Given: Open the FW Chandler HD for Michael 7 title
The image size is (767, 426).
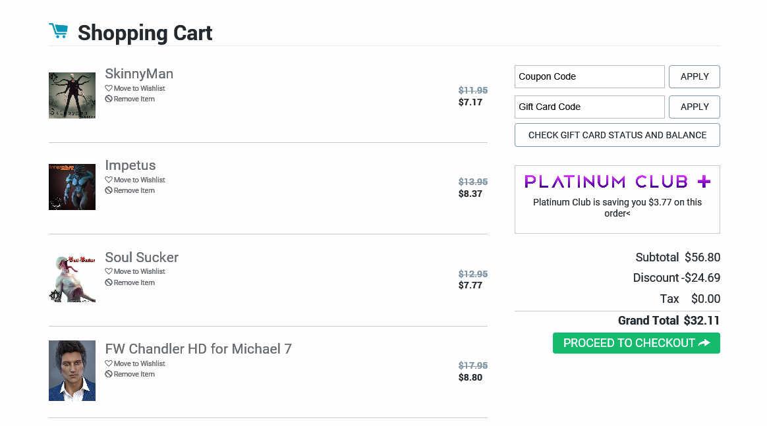Looking at the screenshot, I should tap(198, 349).
